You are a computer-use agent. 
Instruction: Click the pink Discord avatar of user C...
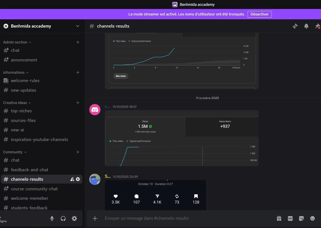point(95,110)
